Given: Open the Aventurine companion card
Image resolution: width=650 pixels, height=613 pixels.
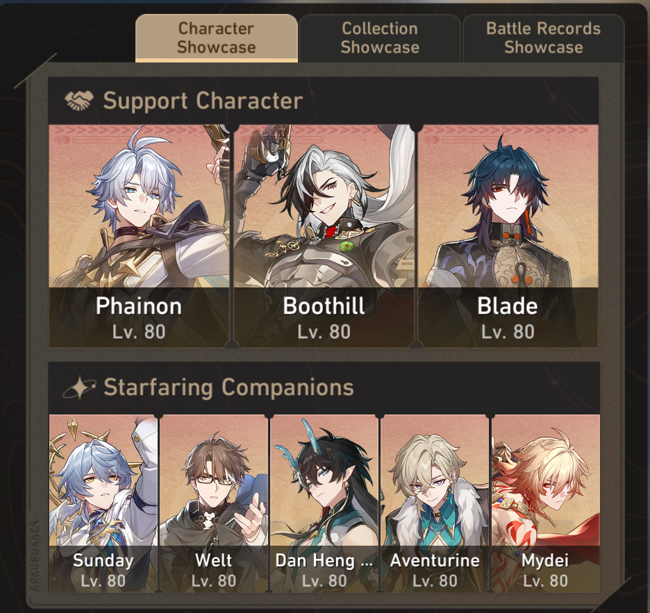Looking at the screenshot, I should (x=435, y=503).
